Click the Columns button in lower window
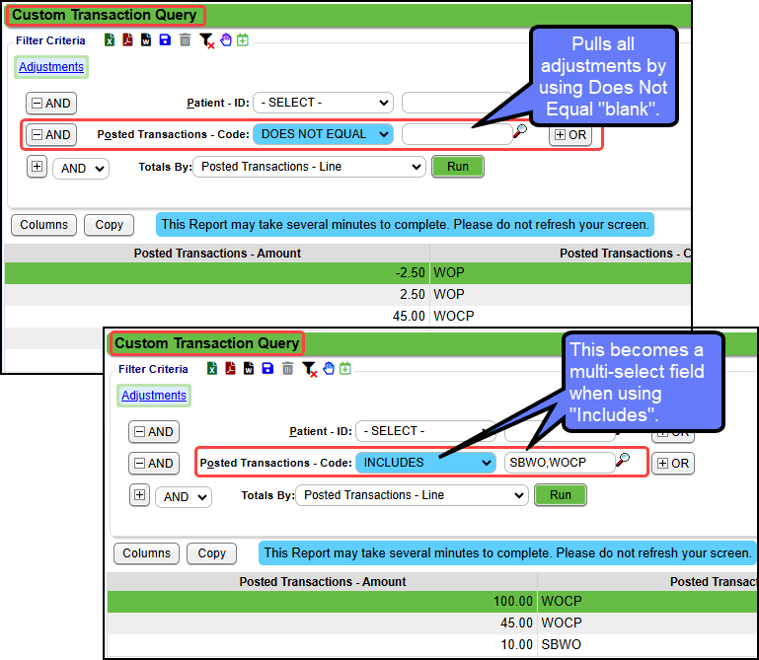This screenshot has width=759, height=660. (147, 553)
